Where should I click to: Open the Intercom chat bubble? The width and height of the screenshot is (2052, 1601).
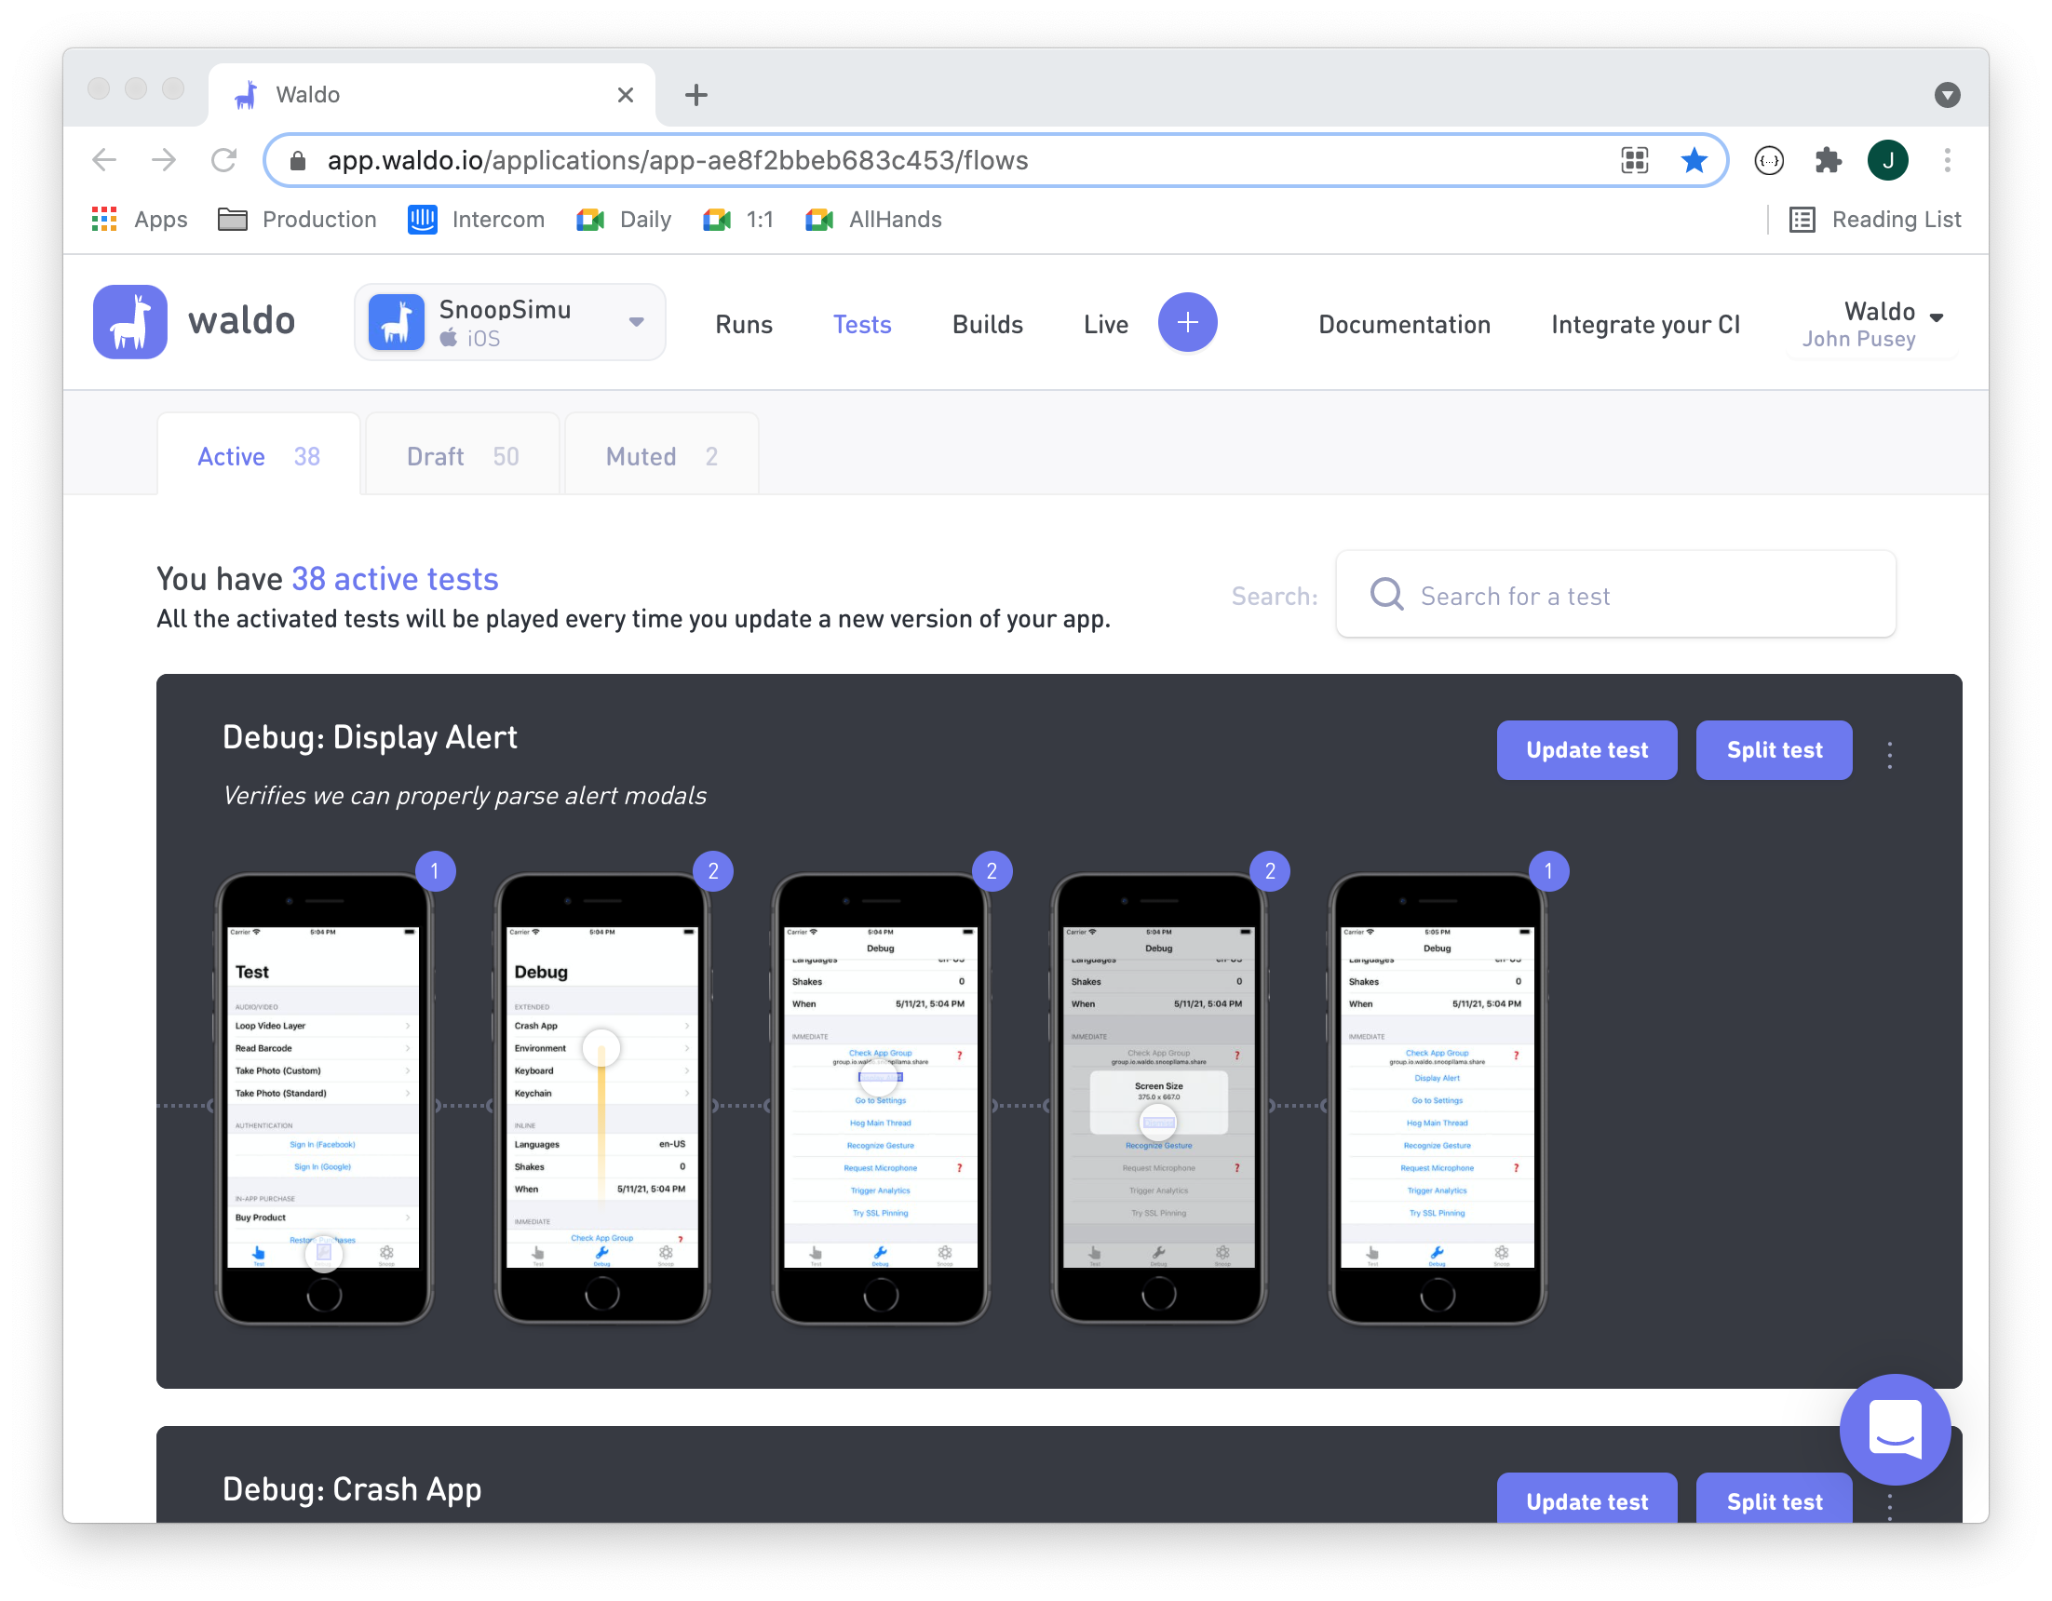pos(1894,1428)
